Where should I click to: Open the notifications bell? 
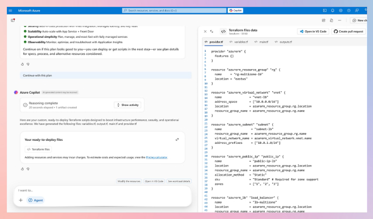coord(333,10)
